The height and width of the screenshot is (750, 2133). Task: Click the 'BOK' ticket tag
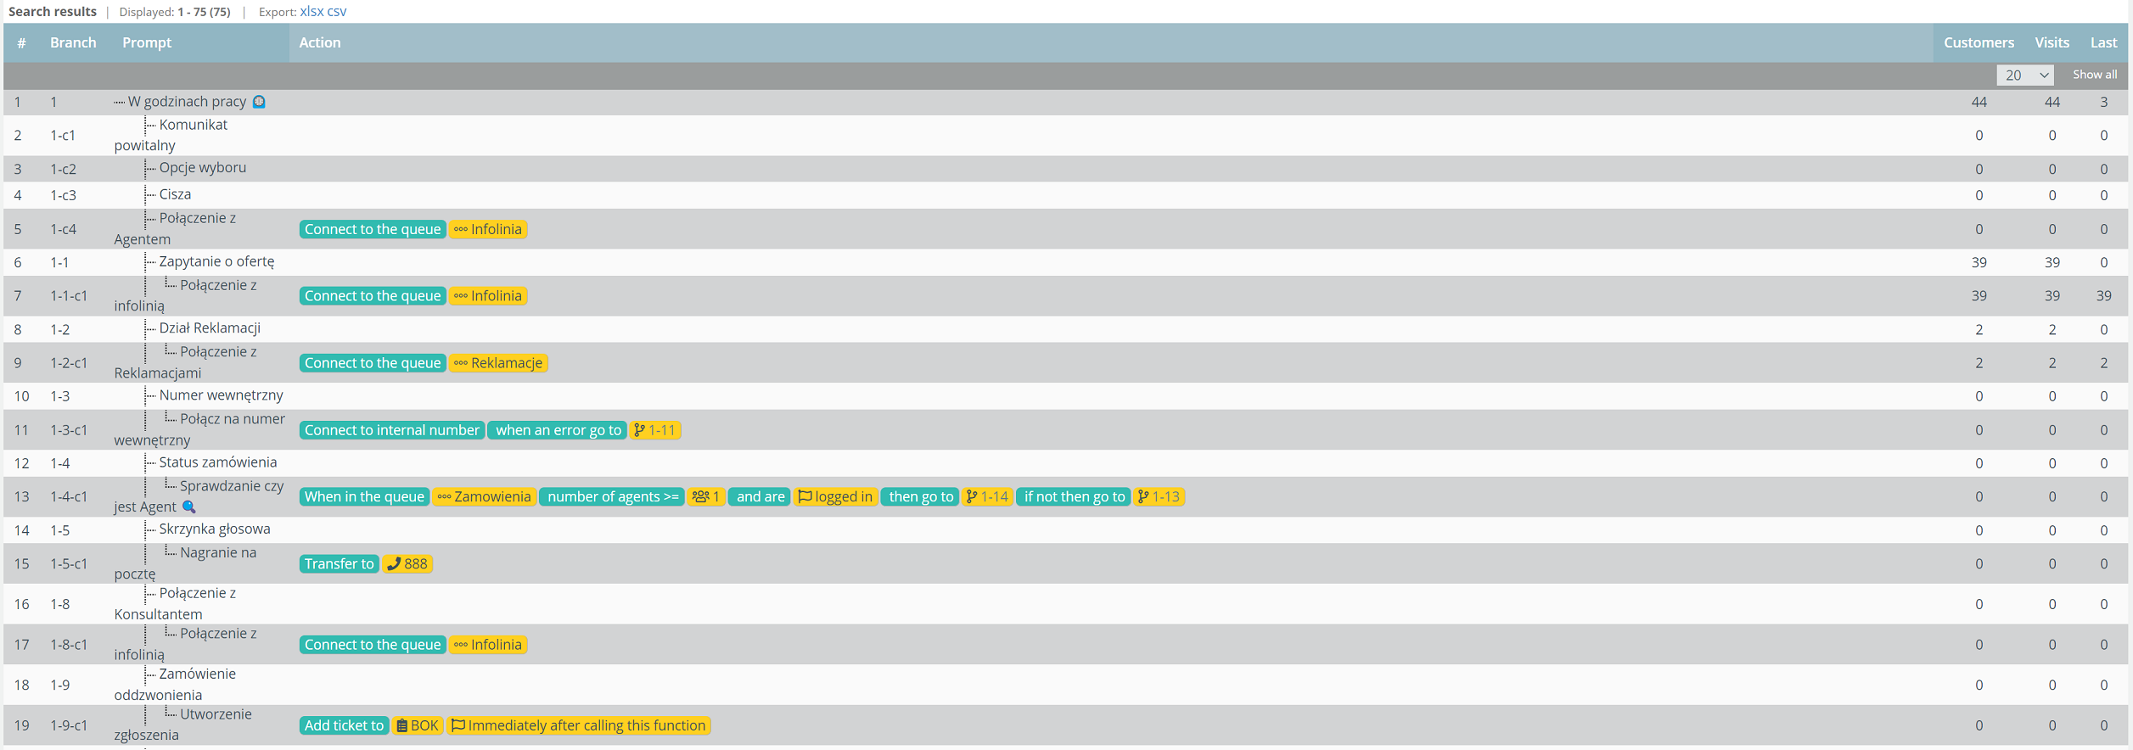(x=418, y=725)
